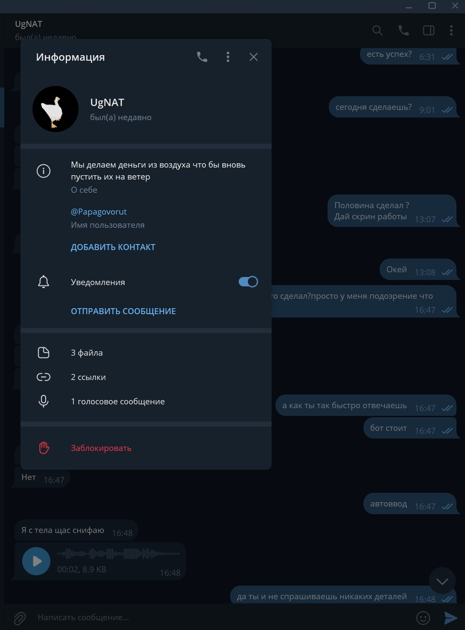Close the Информация profile panel
The image size is (465, 630).
[254, 57]
